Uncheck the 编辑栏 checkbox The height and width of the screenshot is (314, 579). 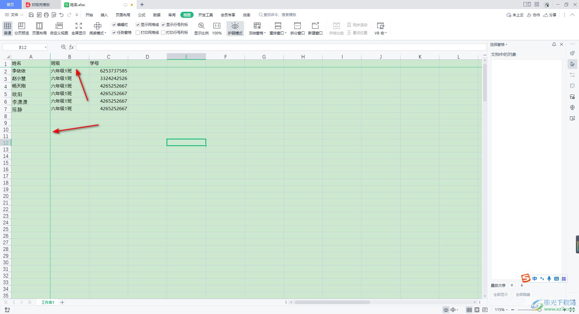[x=114, y=25]
